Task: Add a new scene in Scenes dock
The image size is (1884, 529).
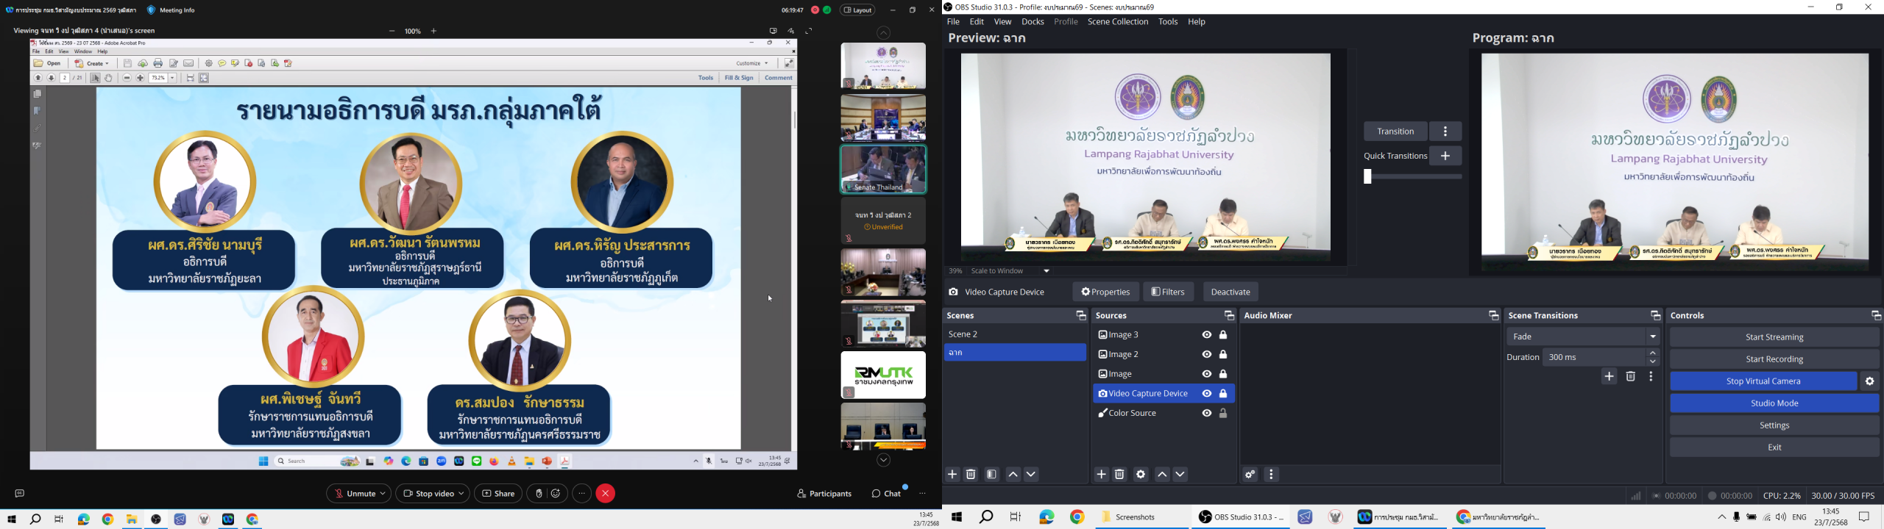Action: [x=952, y=475]
